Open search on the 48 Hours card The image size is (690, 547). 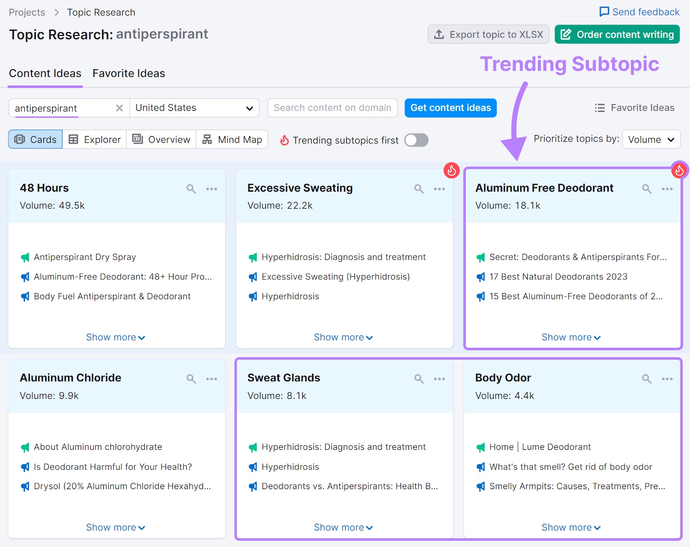click(x=191, y=189)
